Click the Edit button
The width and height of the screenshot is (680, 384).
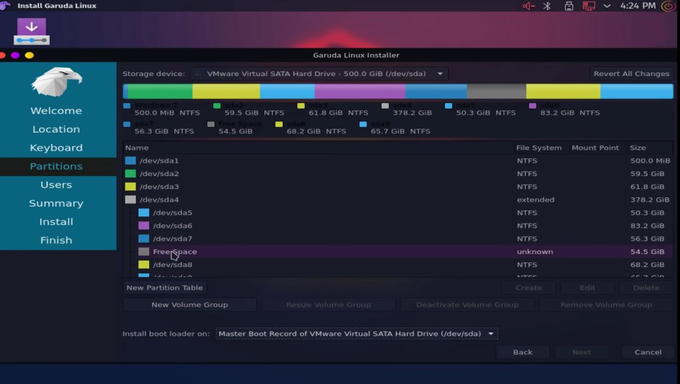tap(587, 287)
